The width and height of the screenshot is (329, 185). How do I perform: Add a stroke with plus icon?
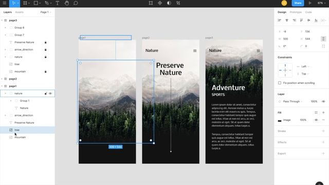(323, 131)
